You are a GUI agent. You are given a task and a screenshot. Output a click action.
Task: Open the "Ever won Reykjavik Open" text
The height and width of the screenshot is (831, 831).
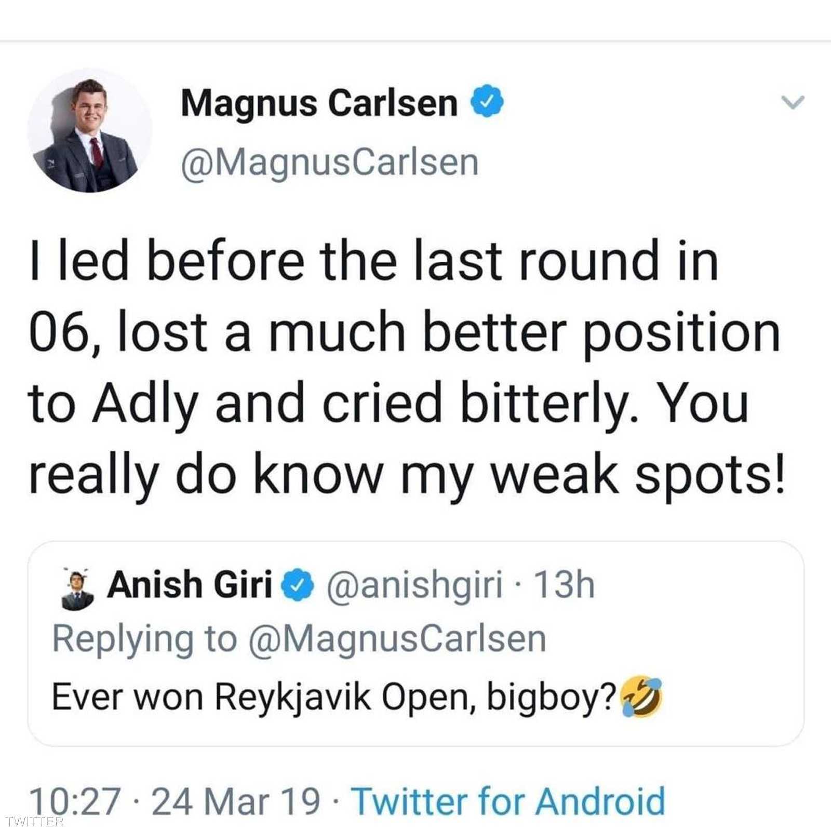click(332, 697)
